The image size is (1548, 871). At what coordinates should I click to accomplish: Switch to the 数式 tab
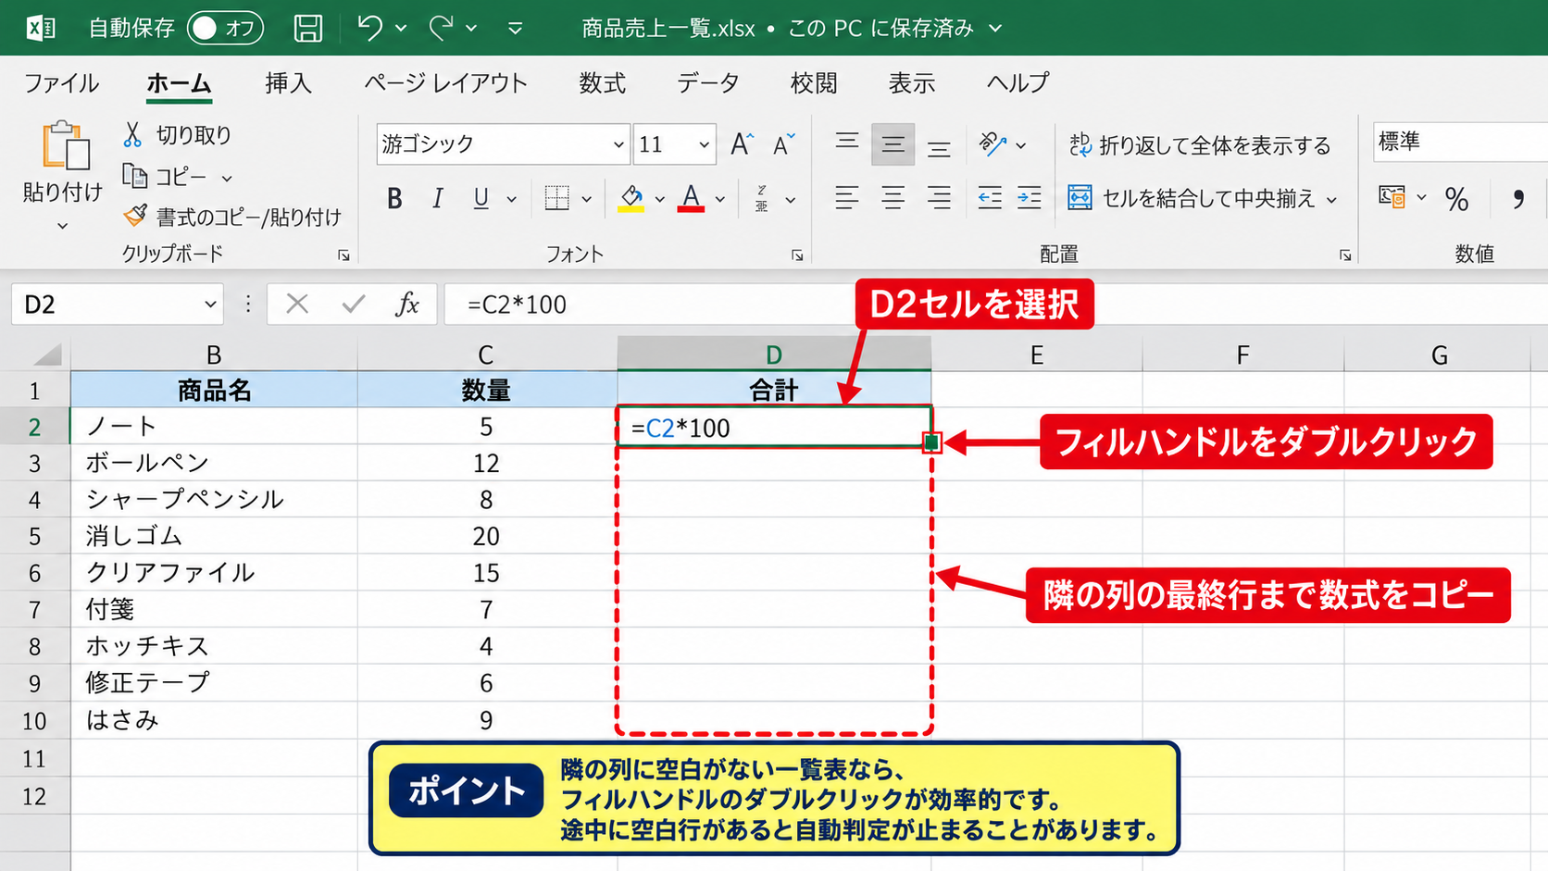[603, 82]
